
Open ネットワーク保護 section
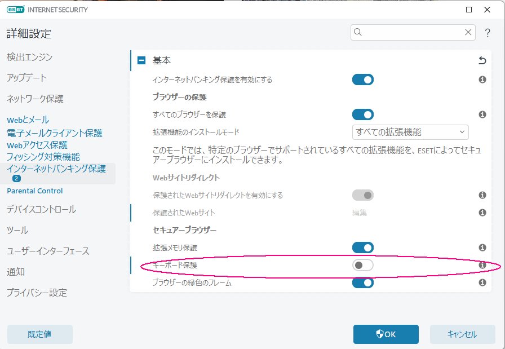(x=35, y=99)
